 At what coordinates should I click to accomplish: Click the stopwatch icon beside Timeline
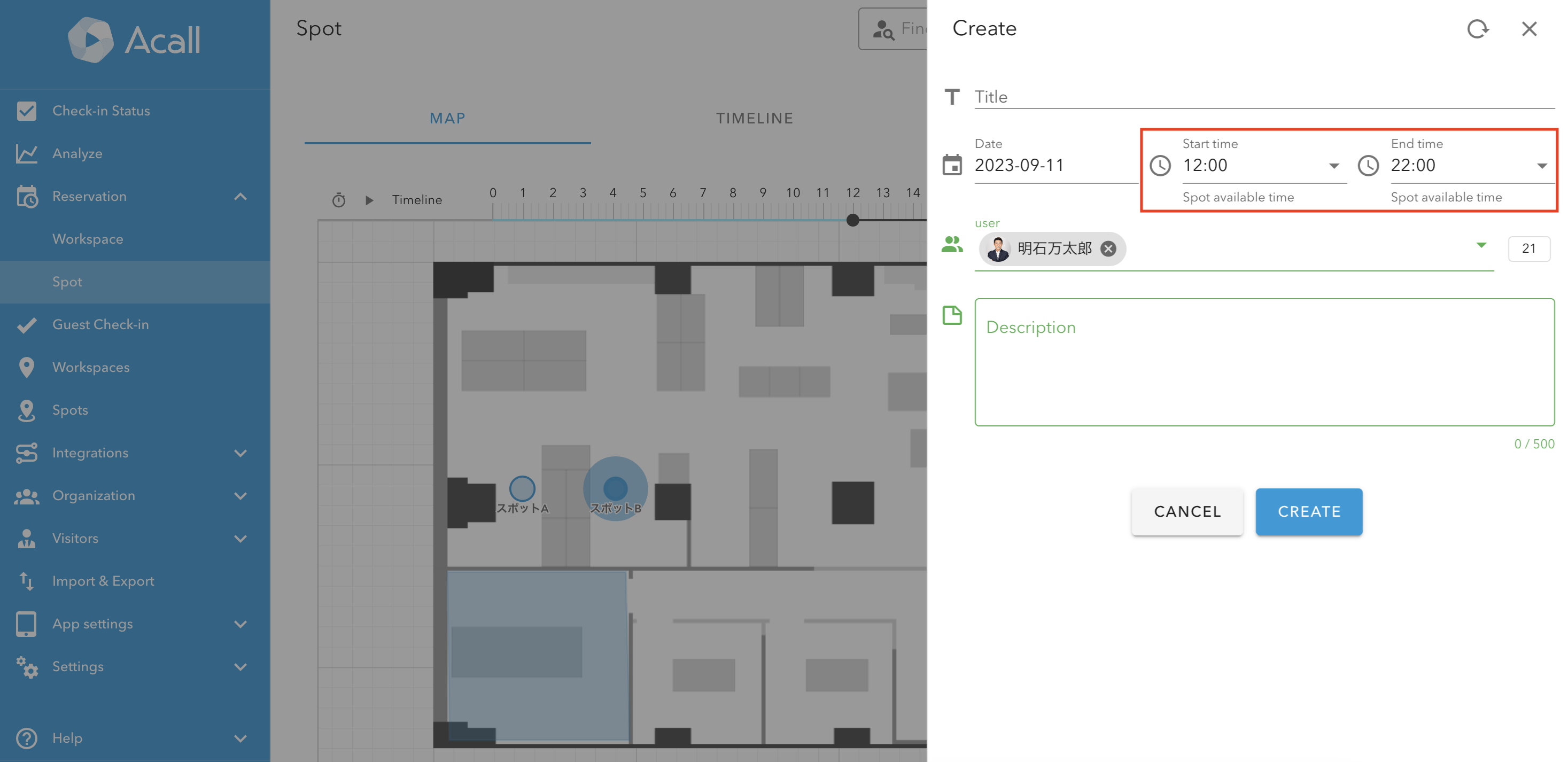click(338, 200)
